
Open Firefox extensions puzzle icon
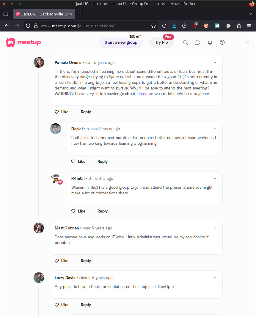(239, 26)
